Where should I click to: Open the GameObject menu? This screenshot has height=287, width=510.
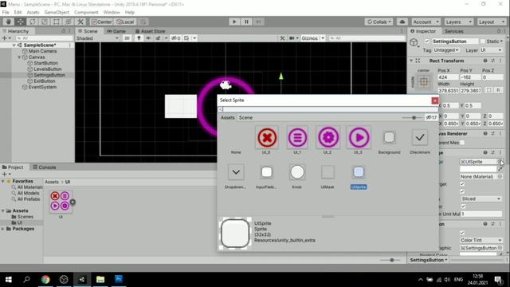[57, 13]
